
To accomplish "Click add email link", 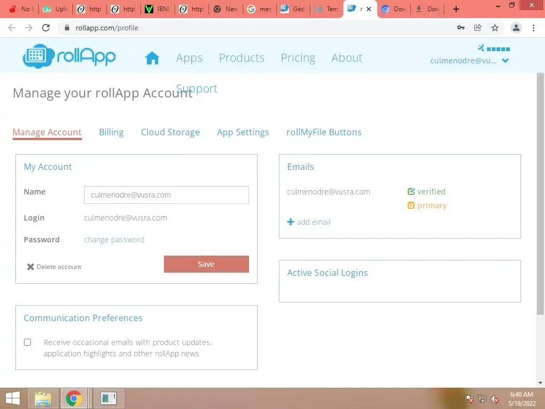I will click(313, 222).
